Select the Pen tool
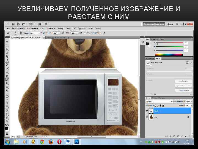Image resolution: width=198 pixels, height=149 pixels. tap(7, 95)
